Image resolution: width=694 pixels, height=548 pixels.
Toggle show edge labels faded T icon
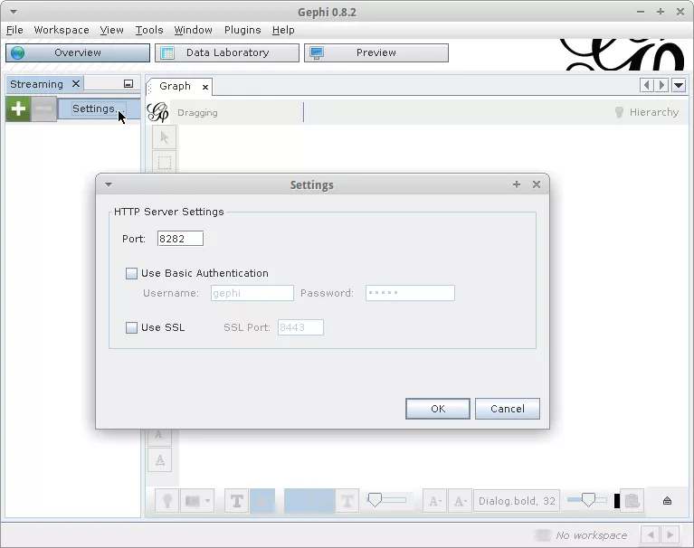point(347,501)
